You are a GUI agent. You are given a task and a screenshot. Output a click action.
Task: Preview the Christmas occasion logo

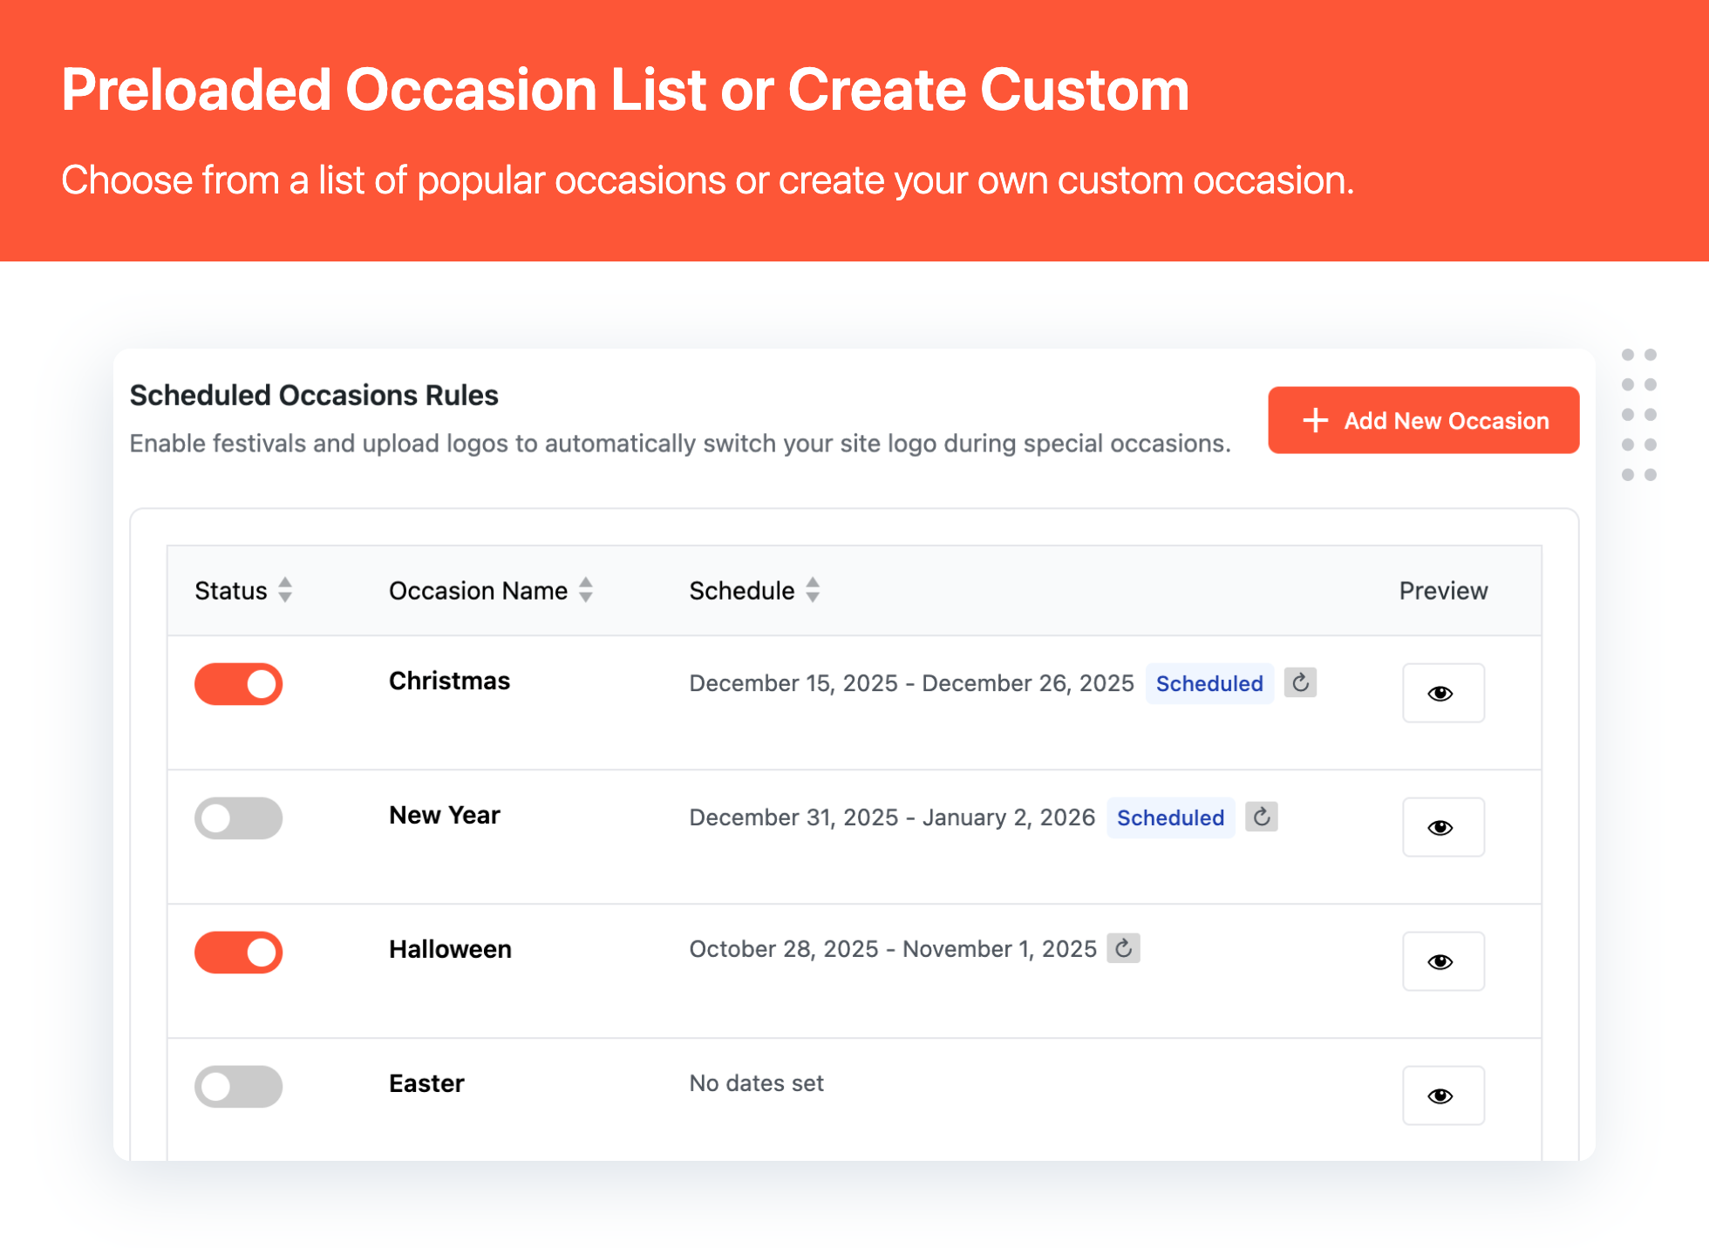[x=1443, y=693]
